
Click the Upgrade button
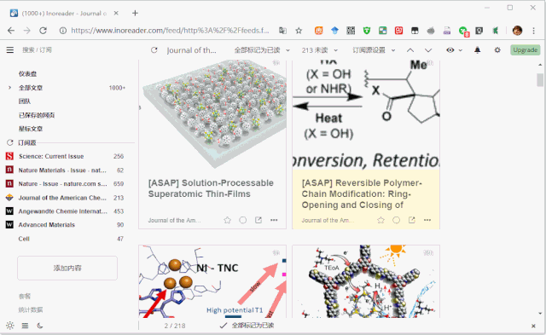click(x=526, y=50)
